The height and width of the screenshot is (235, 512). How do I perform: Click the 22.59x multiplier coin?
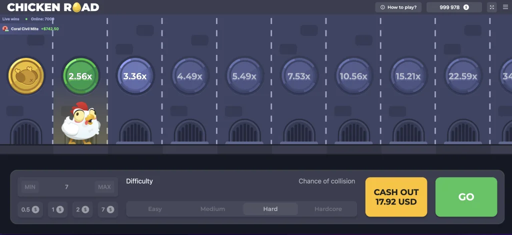click(462, 76)
